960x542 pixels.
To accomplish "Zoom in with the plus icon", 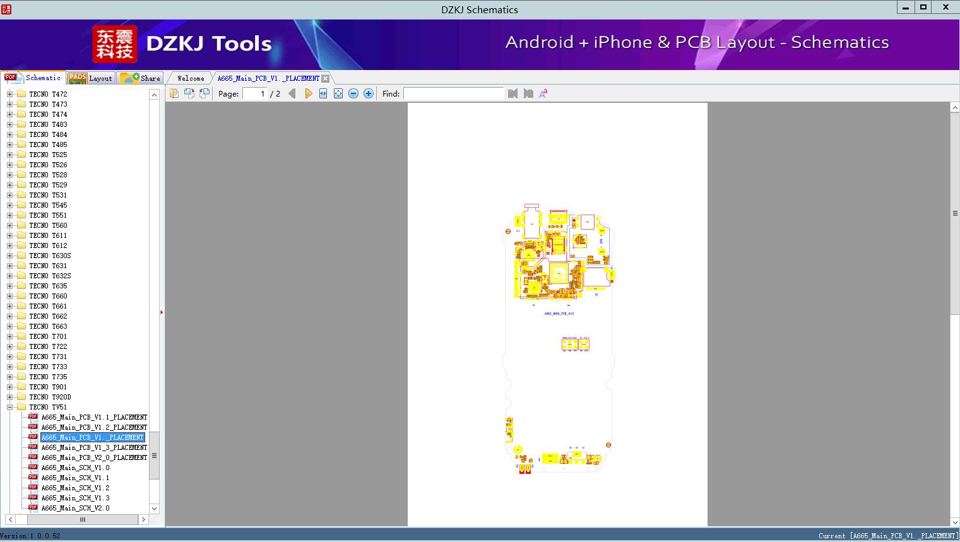I will pyautogui.click(x=369, y=93).
